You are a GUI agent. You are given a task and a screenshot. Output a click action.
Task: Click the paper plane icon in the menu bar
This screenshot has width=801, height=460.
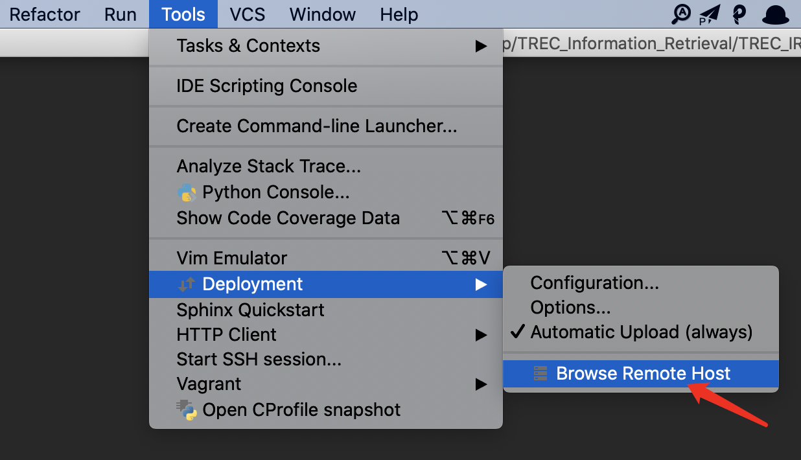click(x=709, y=14)
